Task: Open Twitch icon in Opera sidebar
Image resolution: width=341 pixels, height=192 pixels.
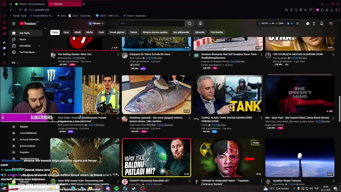Action: 4,48
